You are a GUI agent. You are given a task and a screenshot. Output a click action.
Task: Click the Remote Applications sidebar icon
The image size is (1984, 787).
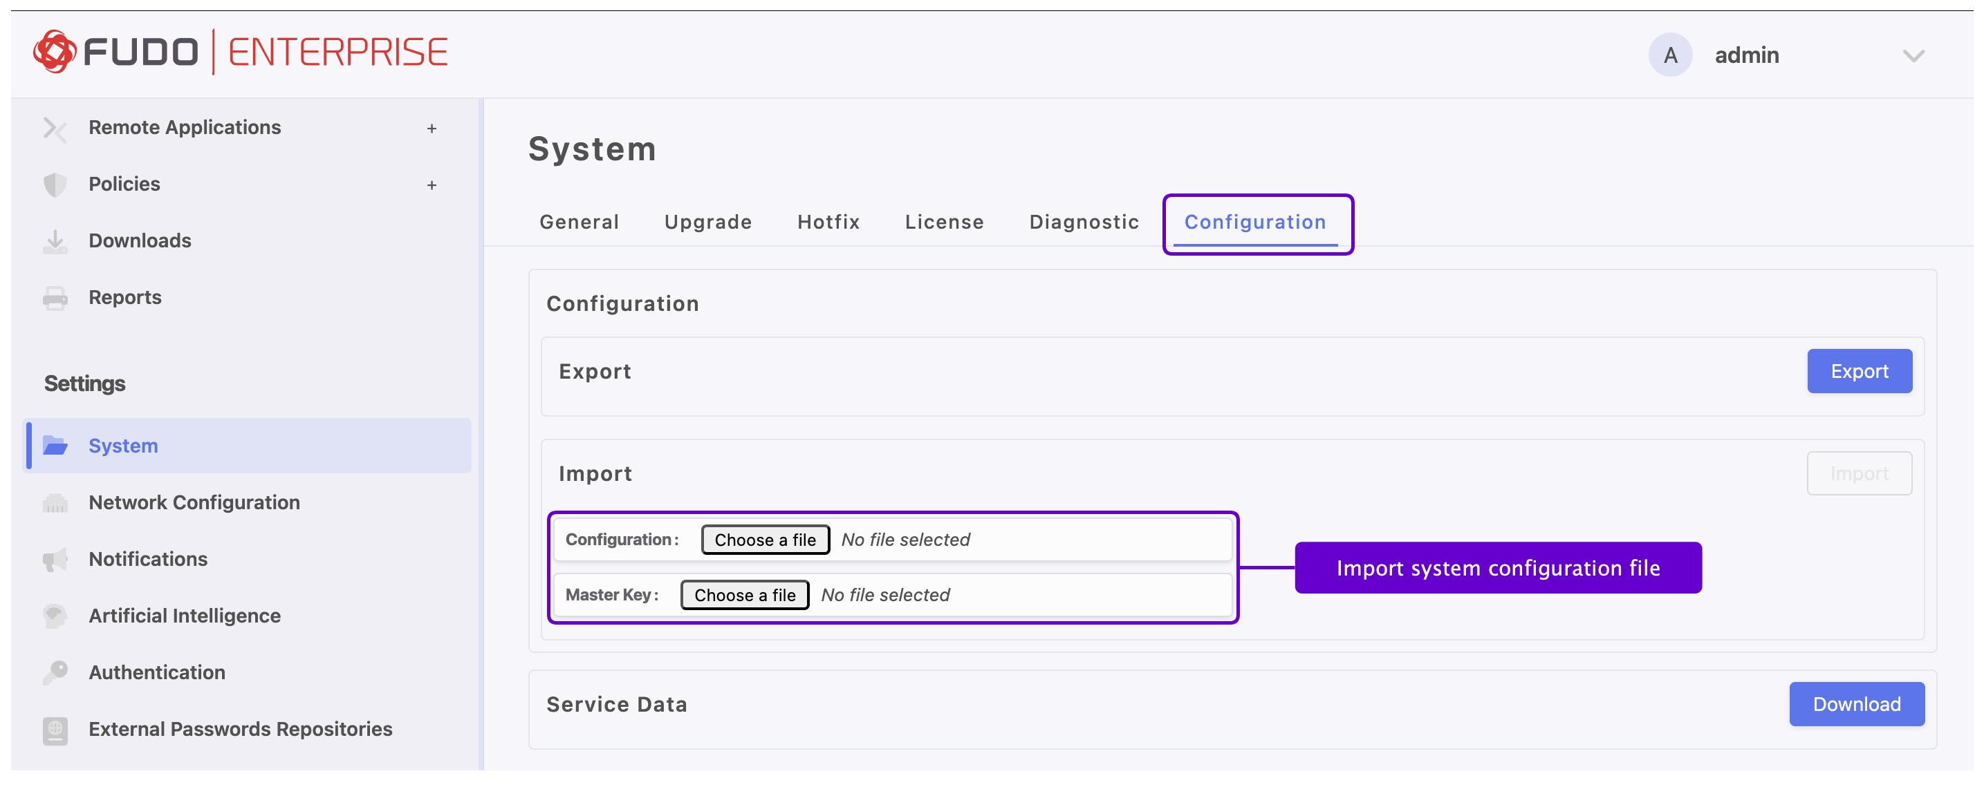(x=55, y=129)
